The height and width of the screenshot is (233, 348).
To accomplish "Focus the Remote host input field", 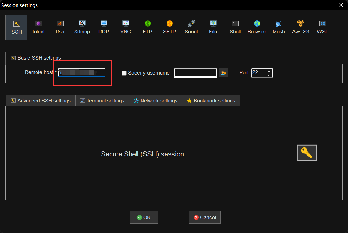I will click(82, 72).
